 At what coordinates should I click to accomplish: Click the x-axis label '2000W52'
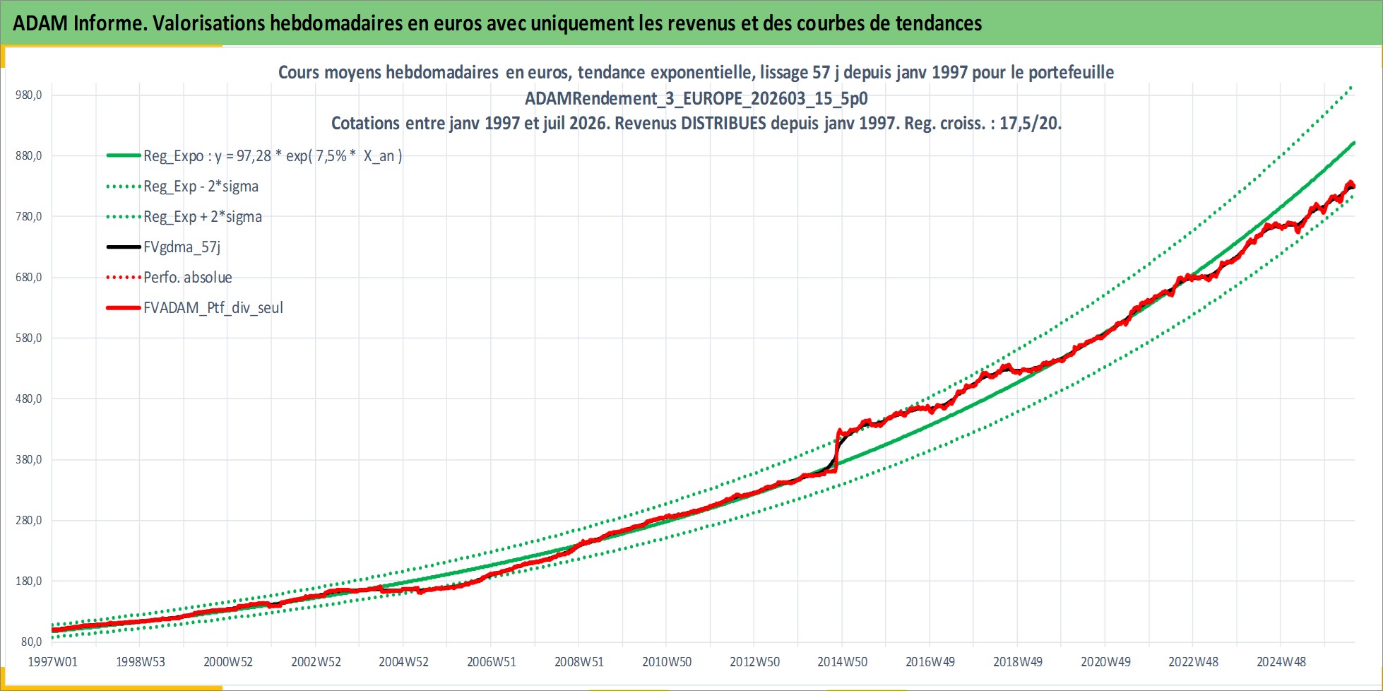coord(228,662)
